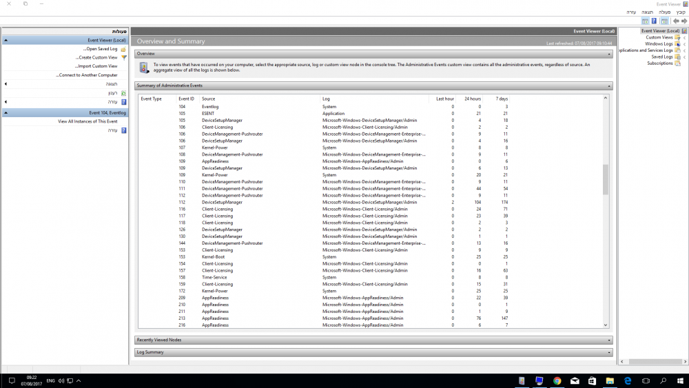Open File Explorer from the taskbar

point(610,381)
